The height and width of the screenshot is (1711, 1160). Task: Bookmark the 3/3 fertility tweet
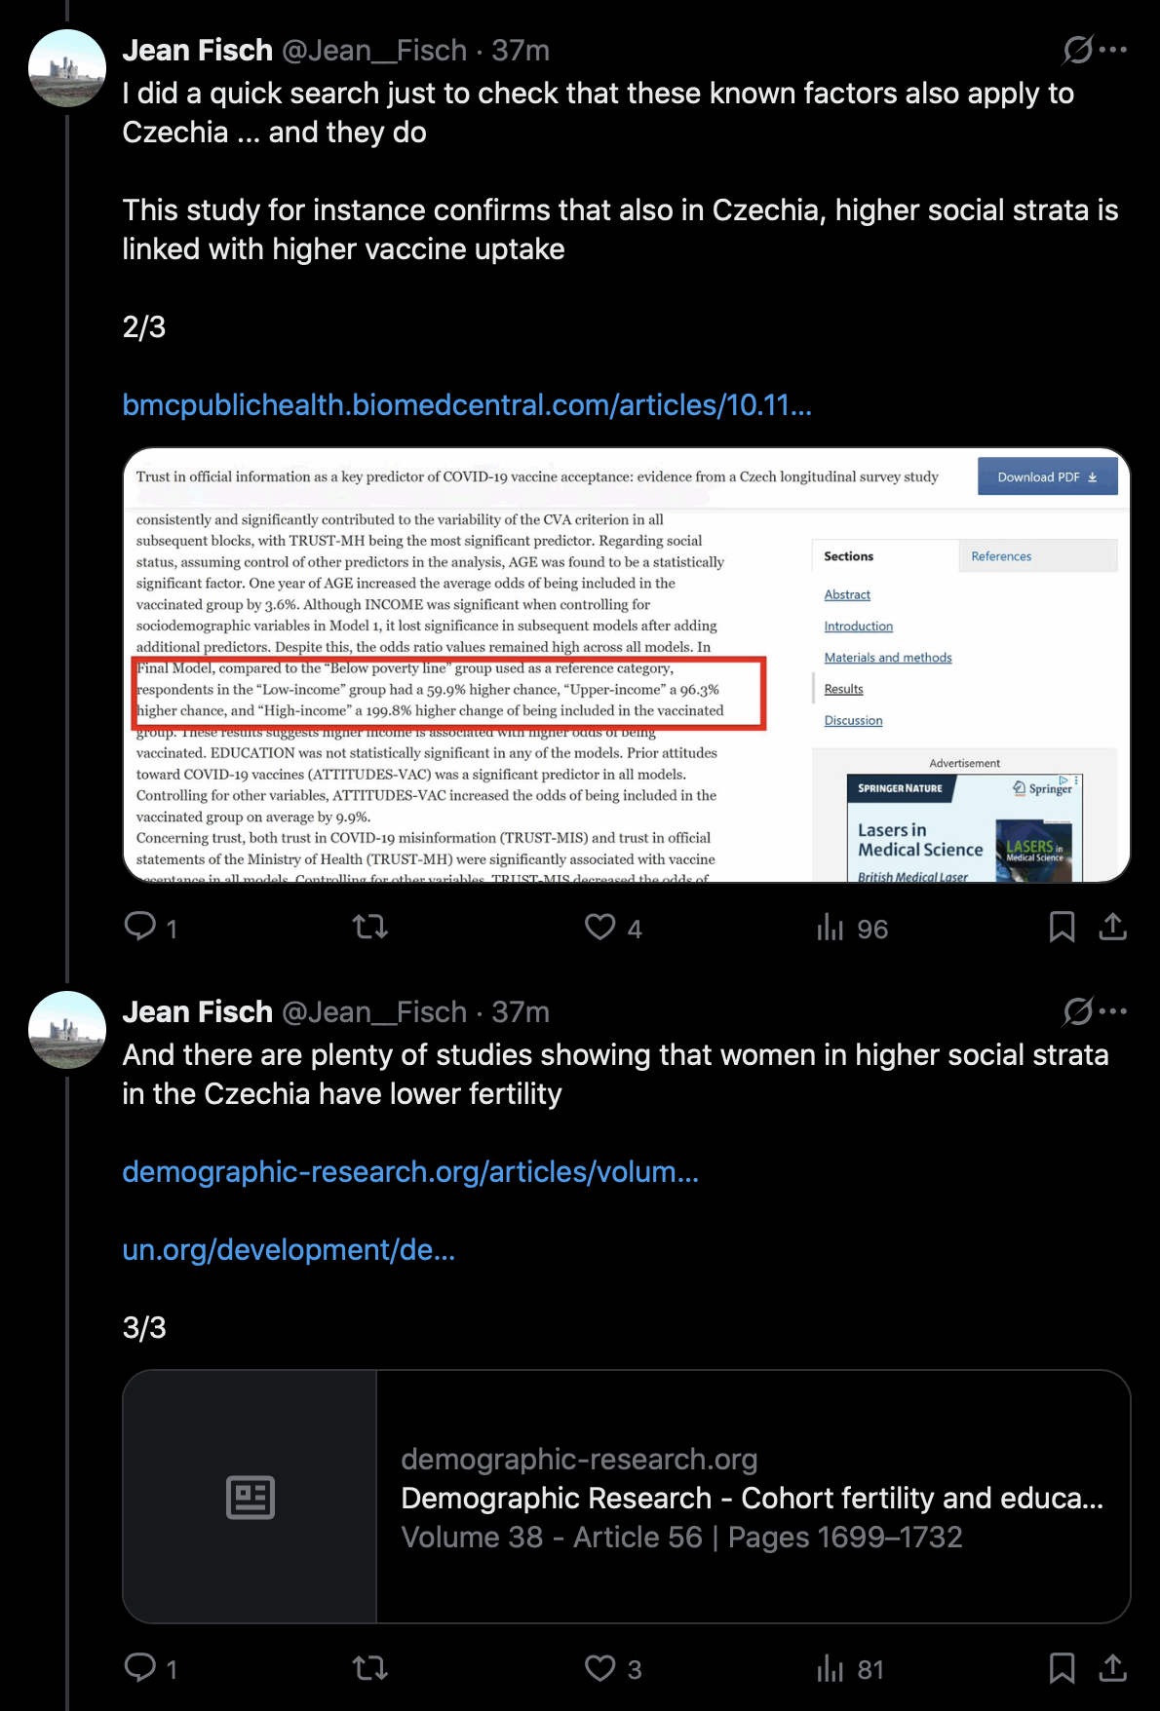[x=1062, y=1667]
